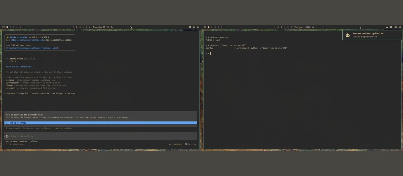Switch to workspace 5 on the 15:20 bar
403x176 pixels.
pyautogui.click(x=20, y=27)
